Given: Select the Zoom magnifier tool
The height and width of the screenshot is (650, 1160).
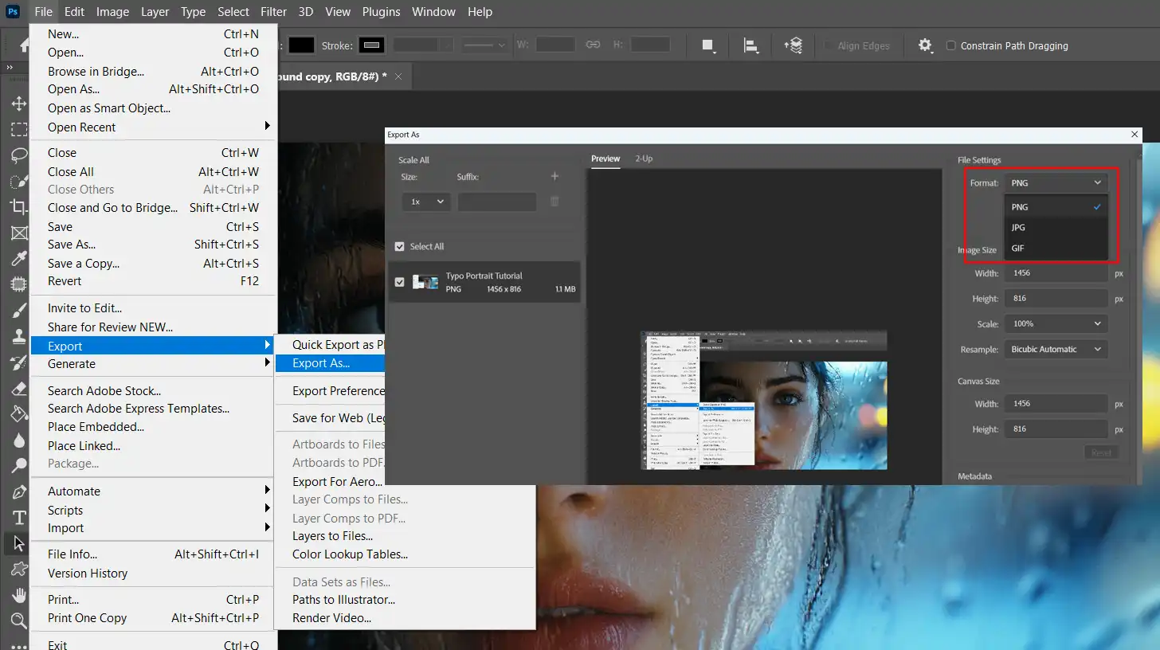Looking at the screenshot, I should tap(18, 621).
